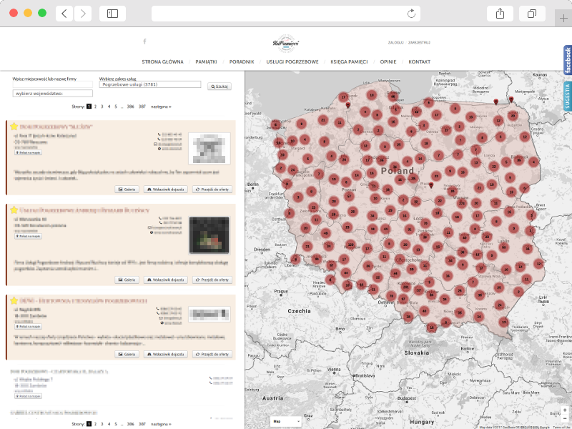Screen dimensions: 572x429
Task: Click 'następna »' in the bottom pagination
Action: (161, 424)
